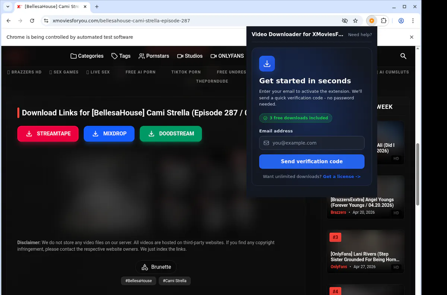447x295 pixels.
Task: Click Send verification code button
Action: coord(312,161)
